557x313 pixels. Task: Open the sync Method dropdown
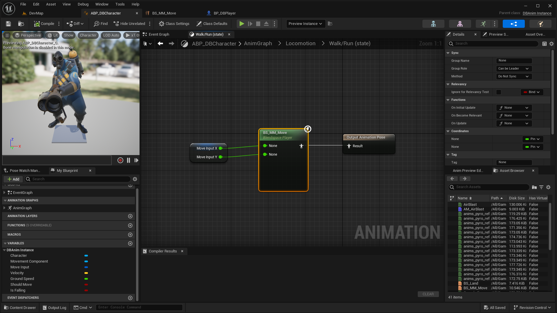pos(513,77)
